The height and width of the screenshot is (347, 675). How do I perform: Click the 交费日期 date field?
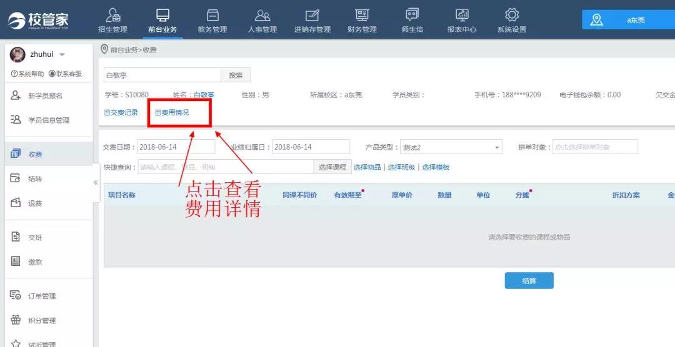coord(176,147)
